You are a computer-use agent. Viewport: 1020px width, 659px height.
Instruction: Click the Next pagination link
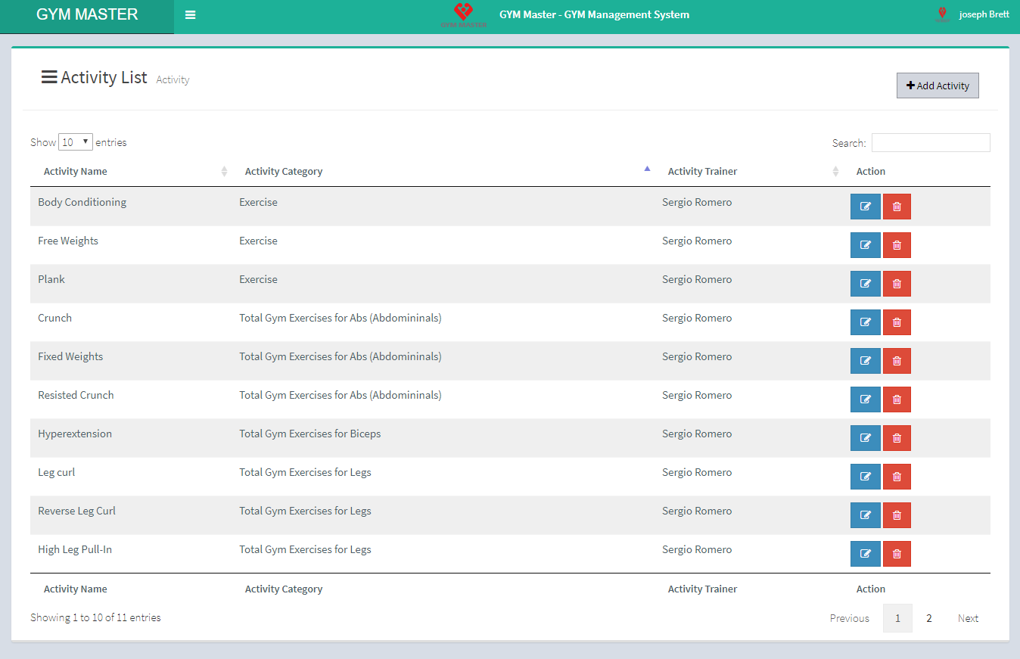pyautogui.click(x=968, y=618)
